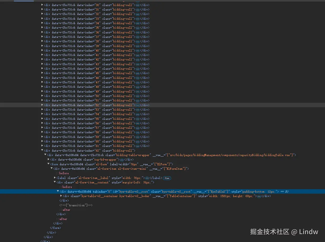The height and width of the screenshot is (242, 325).
Task: Click the ellipsis badge on data-index "57" row
Action: tap(137, 128)
